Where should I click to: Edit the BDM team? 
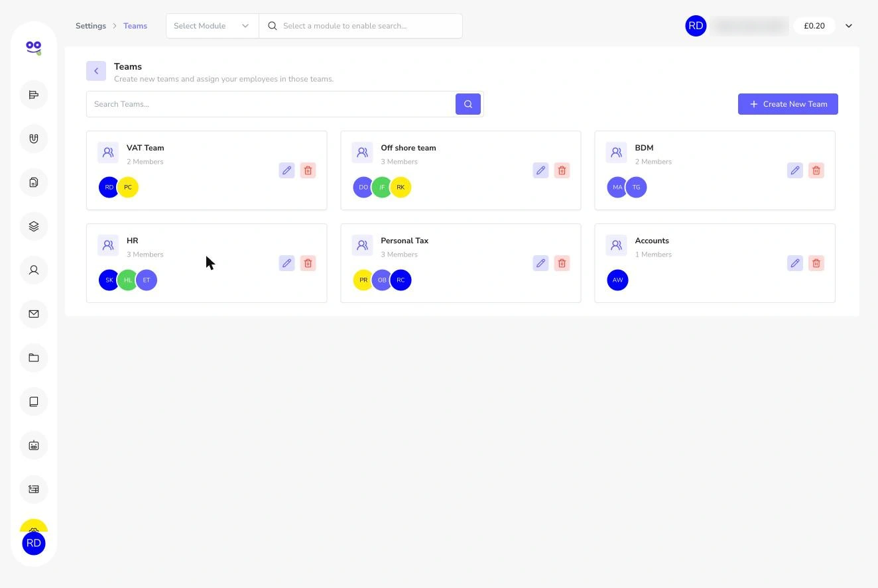tap(794, 170)
